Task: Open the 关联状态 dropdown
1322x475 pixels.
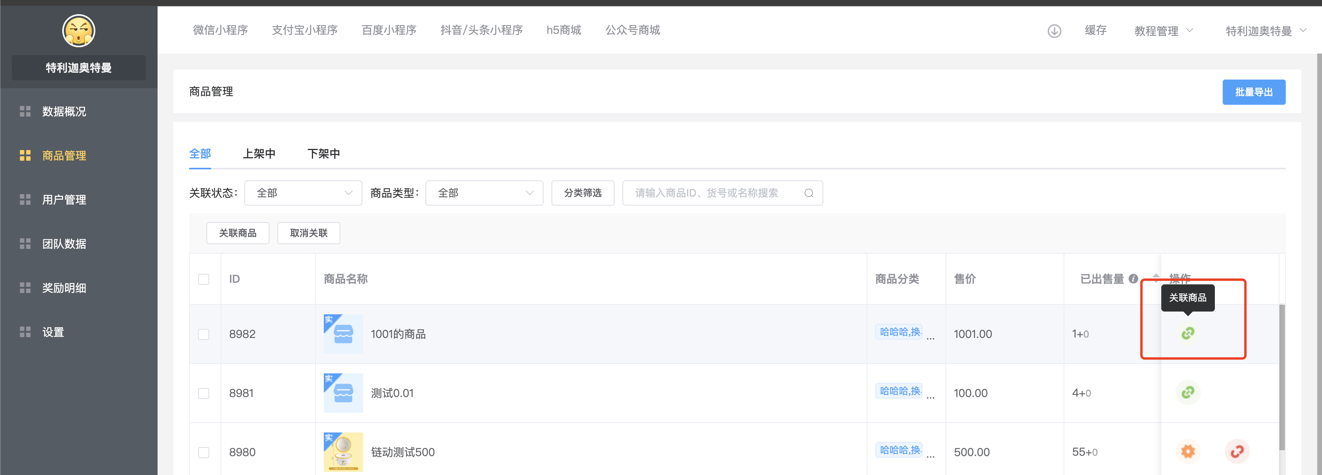Action: [303, 193]
